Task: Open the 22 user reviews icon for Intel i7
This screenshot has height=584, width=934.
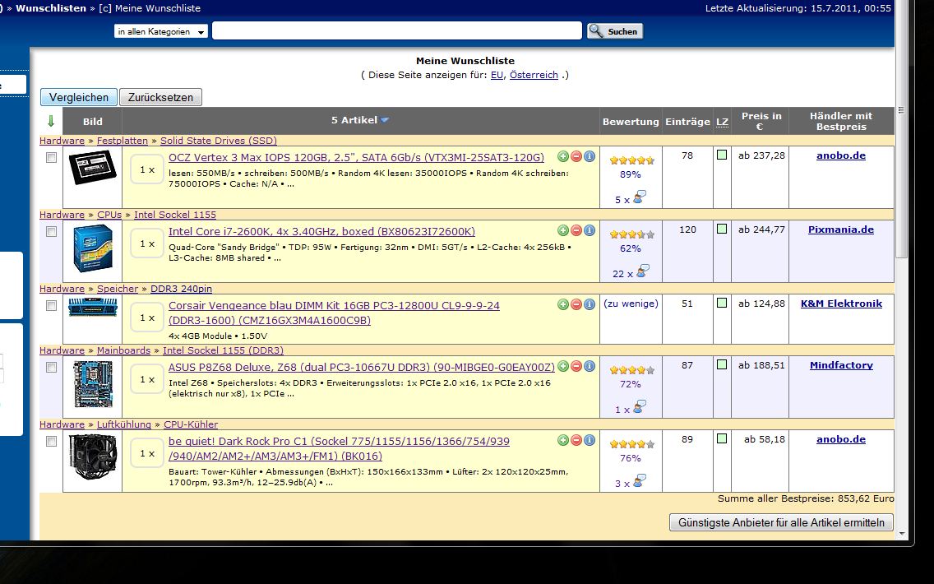Action: tap(642, 271)
